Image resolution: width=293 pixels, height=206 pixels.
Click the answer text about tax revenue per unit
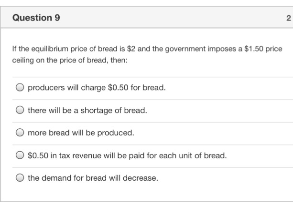[x=127, y=155]
